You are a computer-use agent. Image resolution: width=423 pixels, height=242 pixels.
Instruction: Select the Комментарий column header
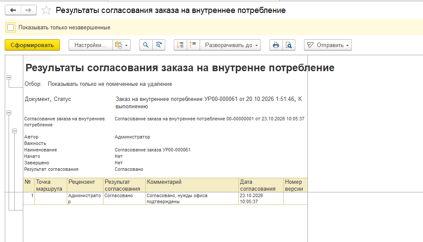pos(192,185)
